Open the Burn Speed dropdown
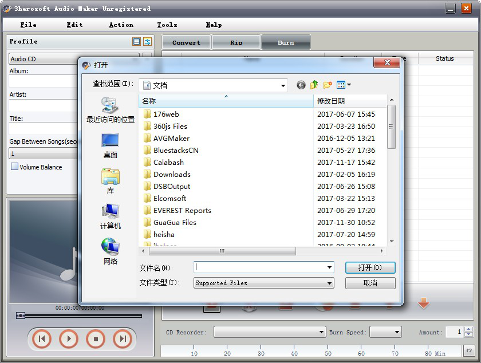 (x=385, y=332)
